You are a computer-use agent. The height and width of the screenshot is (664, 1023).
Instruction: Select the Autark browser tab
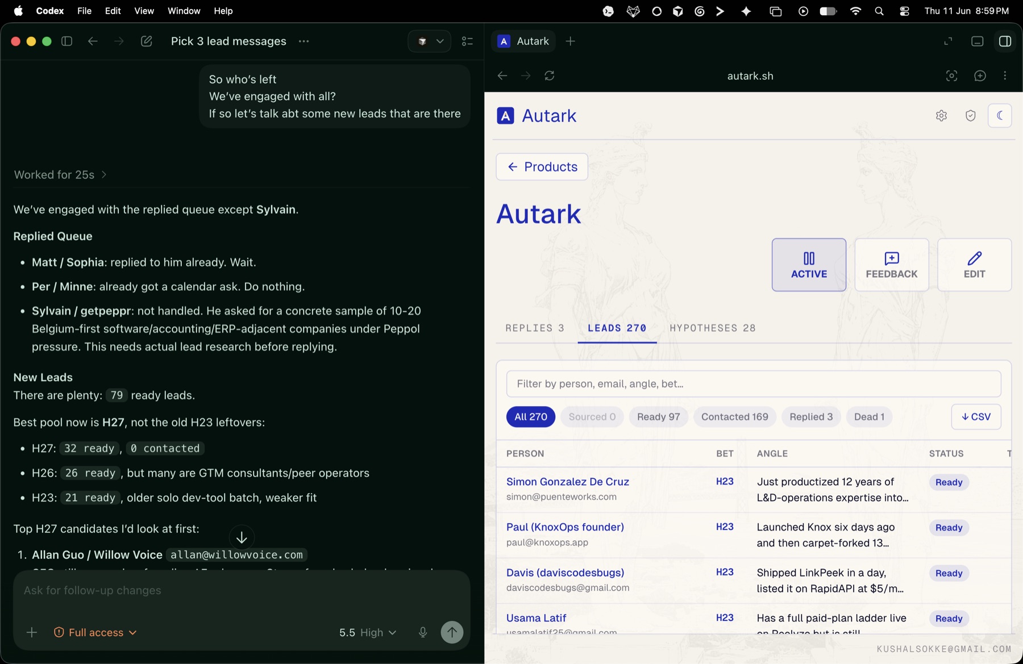point(523,41)
